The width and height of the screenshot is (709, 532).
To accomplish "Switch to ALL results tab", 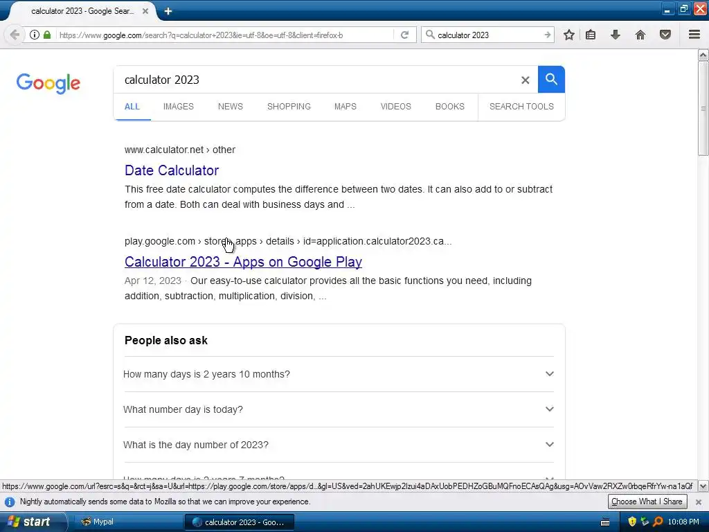I will point(132,107).
